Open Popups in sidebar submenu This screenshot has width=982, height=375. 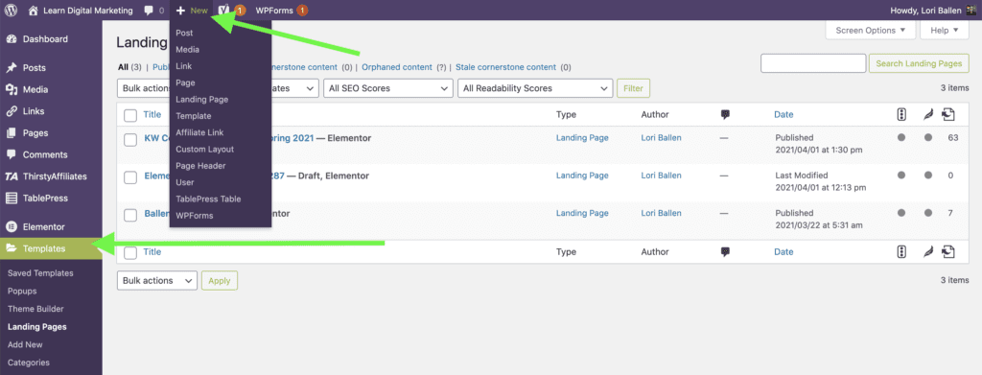[x=22, y=292]
